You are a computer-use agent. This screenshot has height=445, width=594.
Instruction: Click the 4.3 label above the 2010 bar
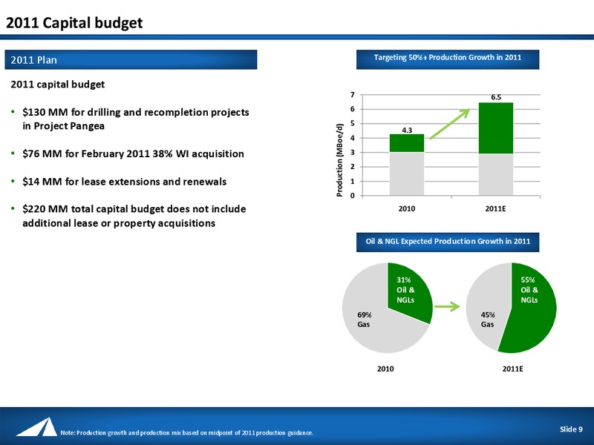tap(407, 131)
